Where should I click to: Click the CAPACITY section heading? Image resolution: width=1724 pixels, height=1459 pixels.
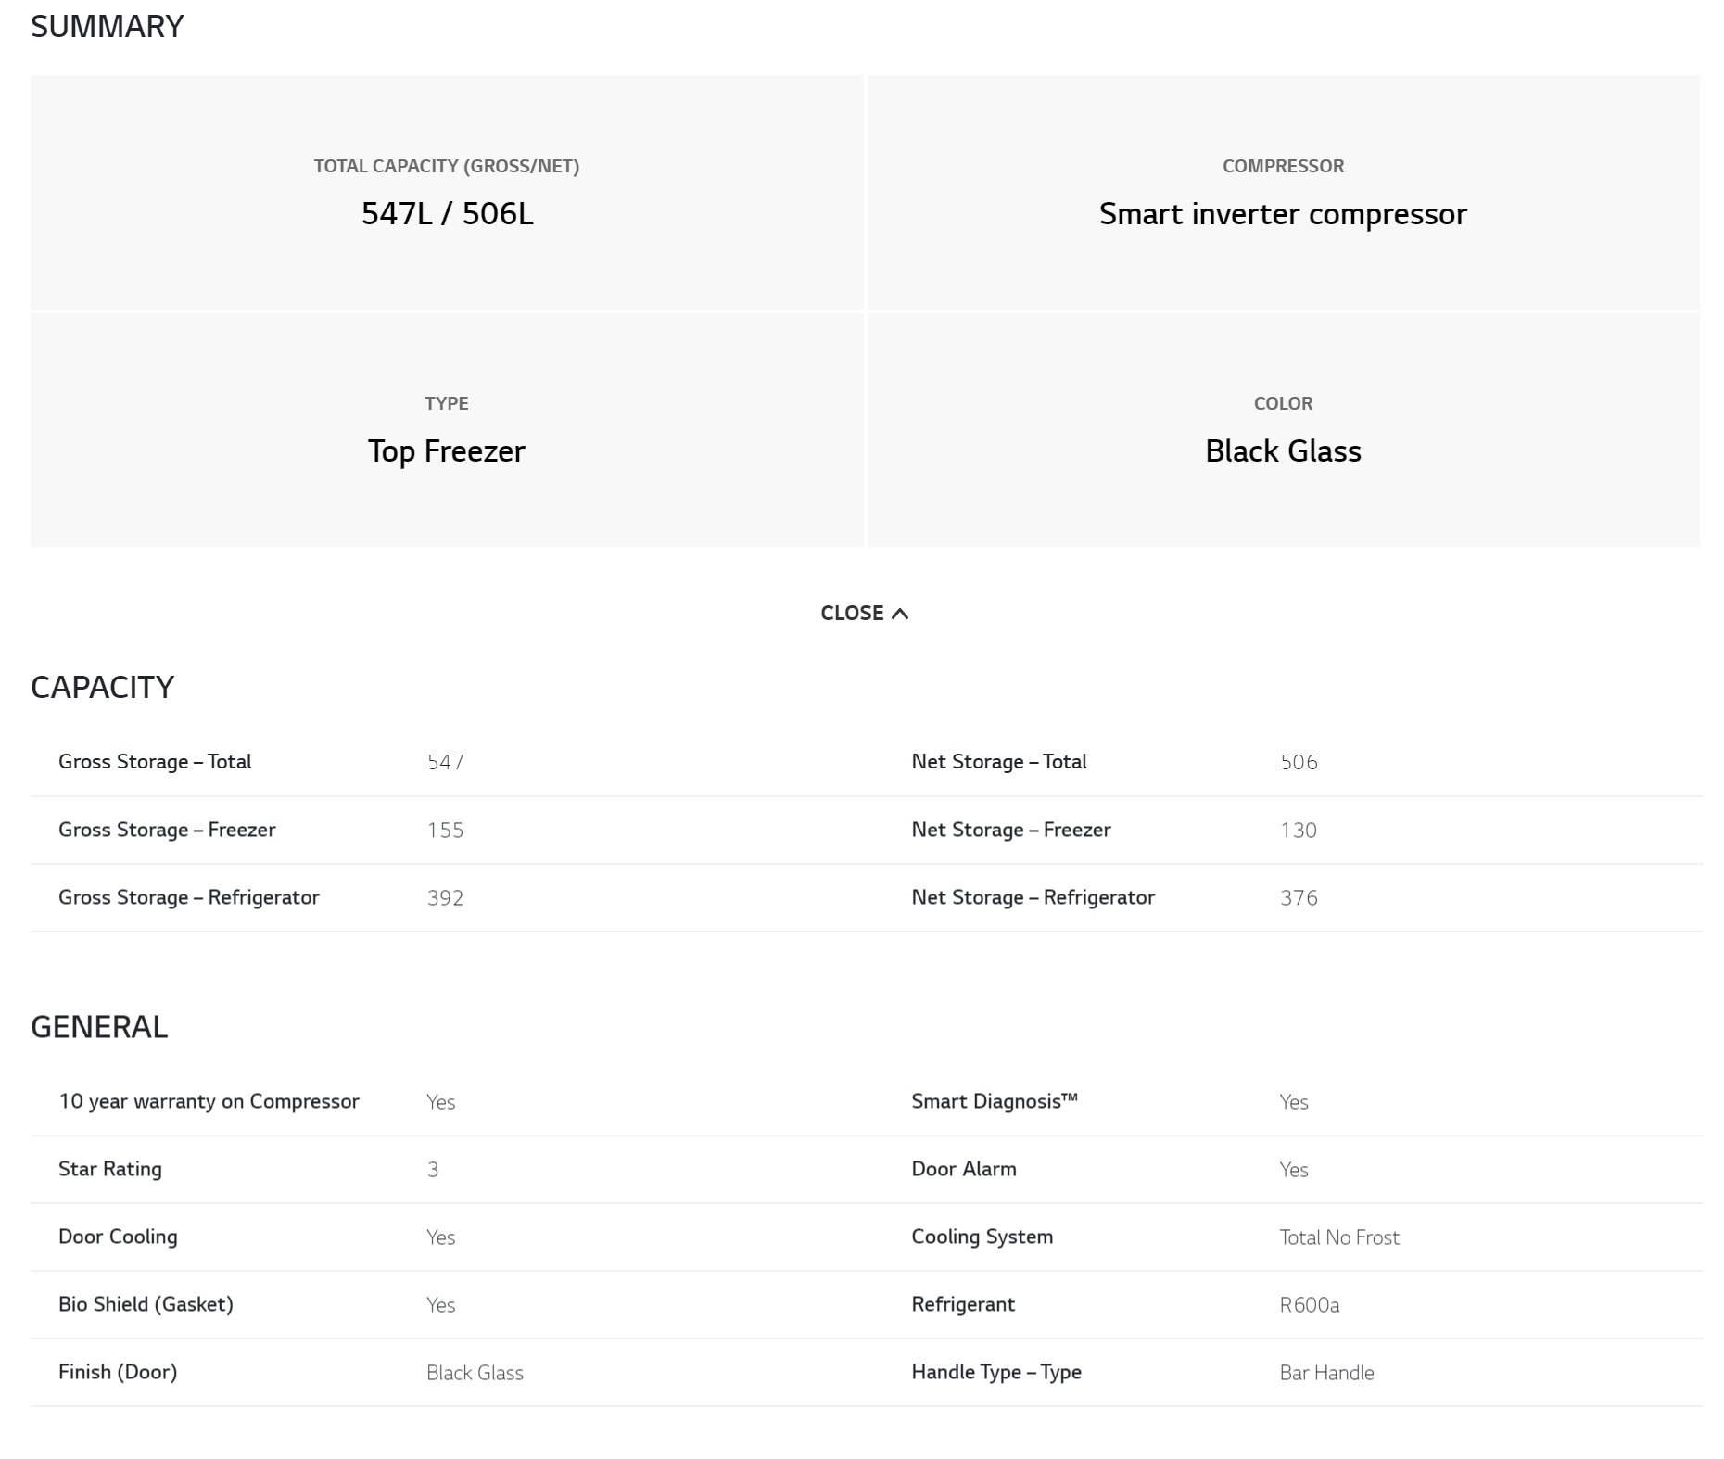(x=102, y=687)
